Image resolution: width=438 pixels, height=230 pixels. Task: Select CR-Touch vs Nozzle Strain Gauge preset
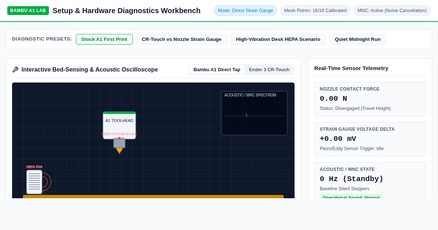181,39
